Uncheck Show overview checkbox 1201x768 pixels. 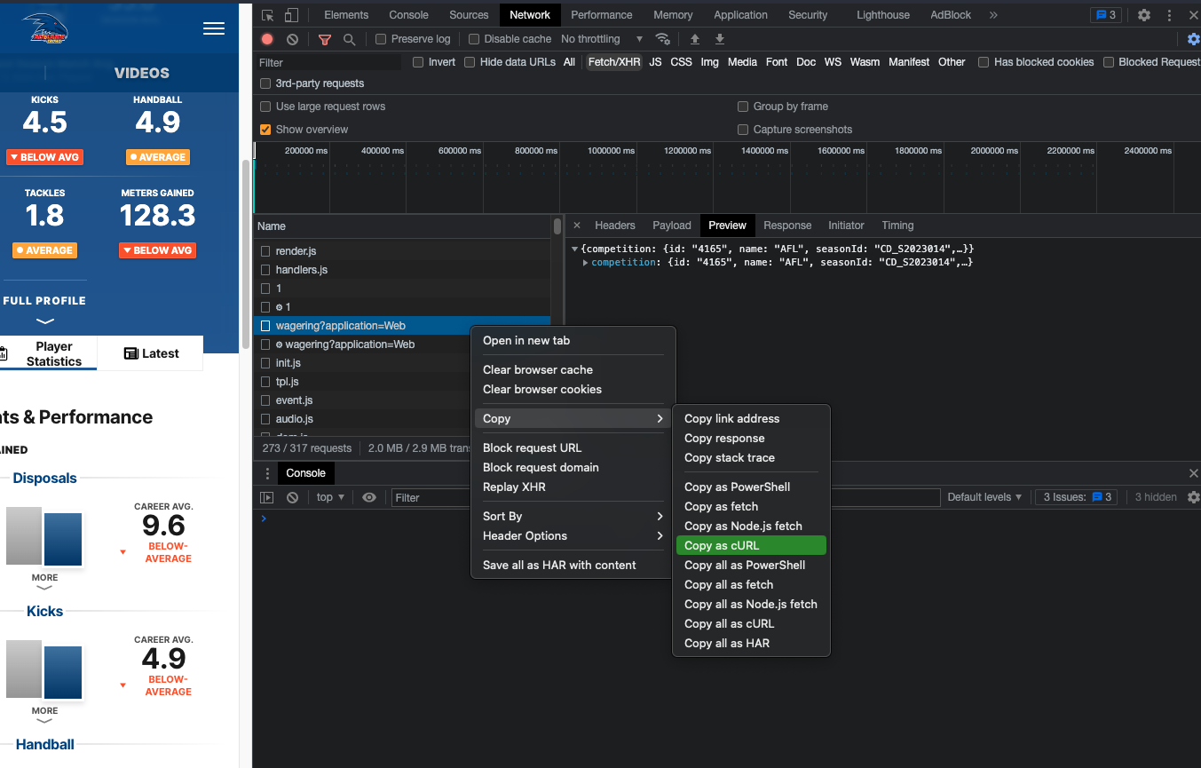coord(265,130)
